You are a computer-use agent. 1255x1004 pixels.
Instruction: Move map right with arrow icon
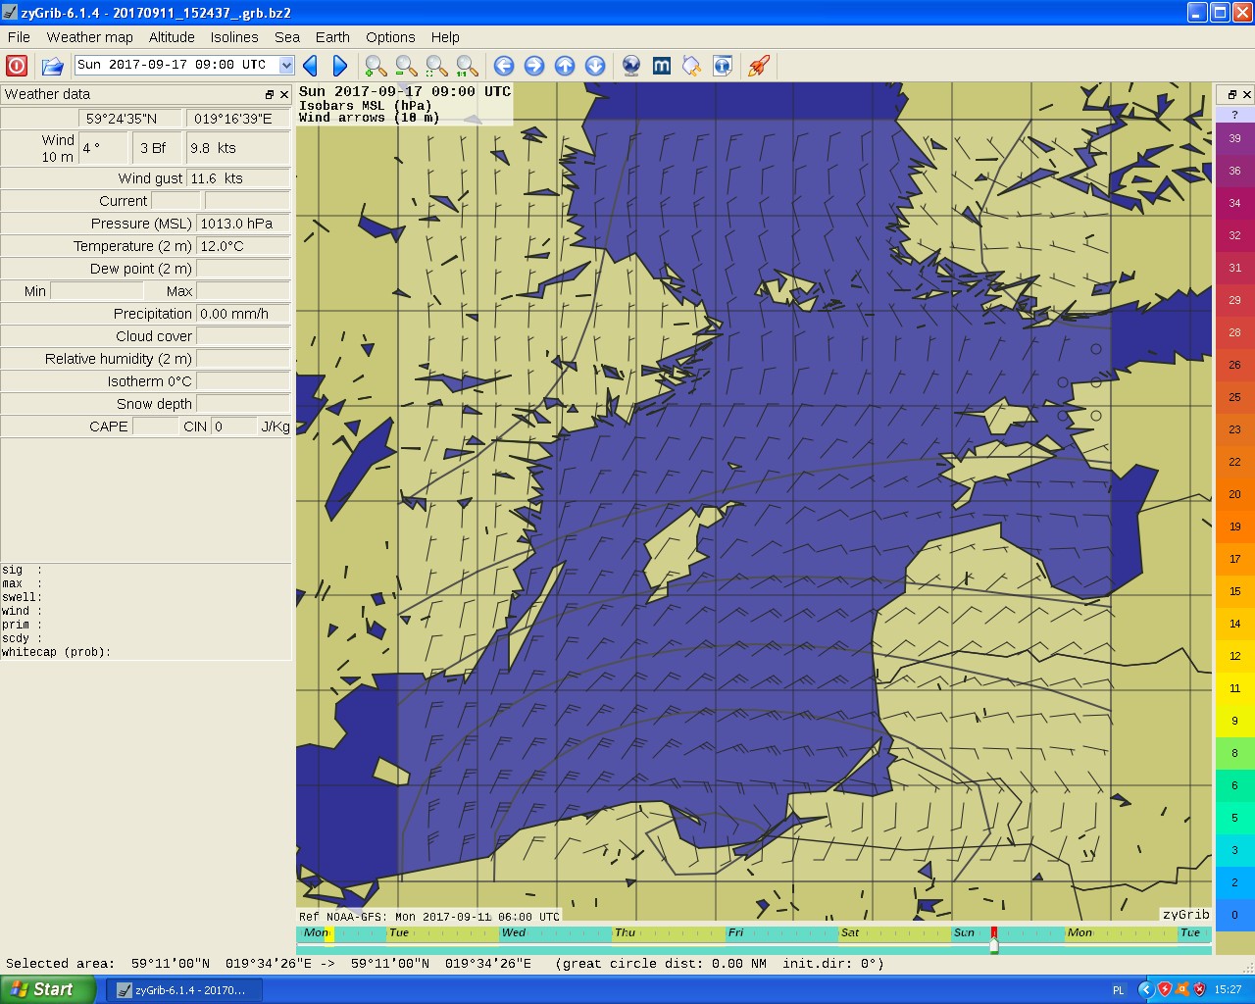pos(534,66)
